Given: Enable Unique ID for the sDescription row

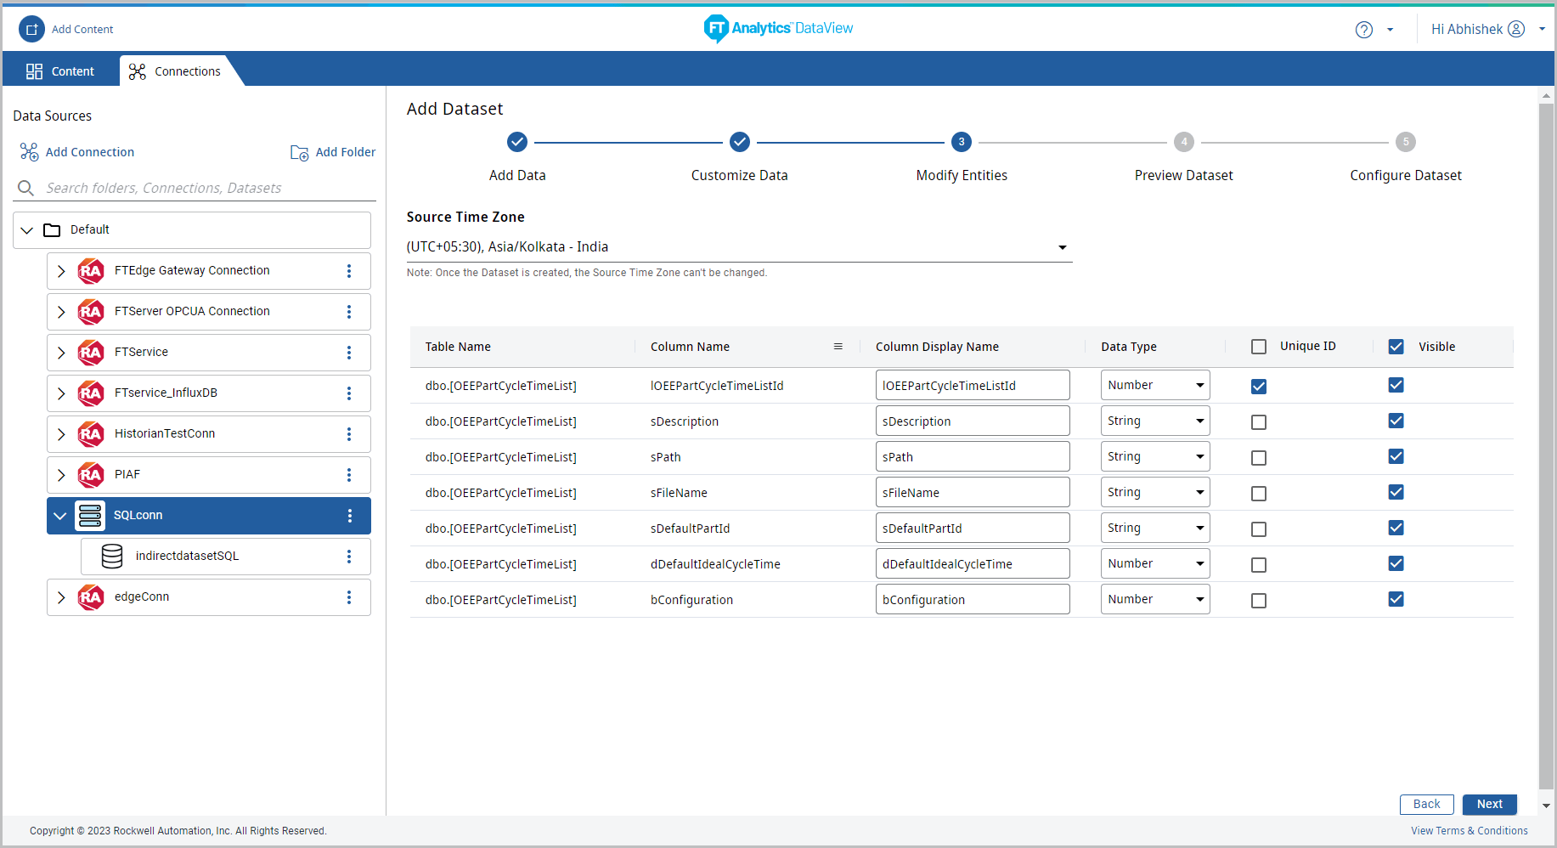Looking at the screenshot, I should 1259,422.
